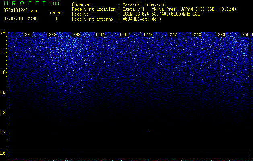Click the 0.7 kHz axis label
Screen dimensions: 253x161
pyautogui.click(x=3, y=133)
